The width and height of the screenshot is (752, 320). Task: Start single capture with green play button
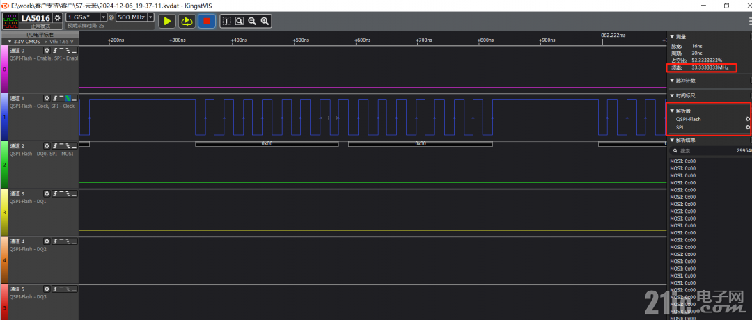[167, 21]
